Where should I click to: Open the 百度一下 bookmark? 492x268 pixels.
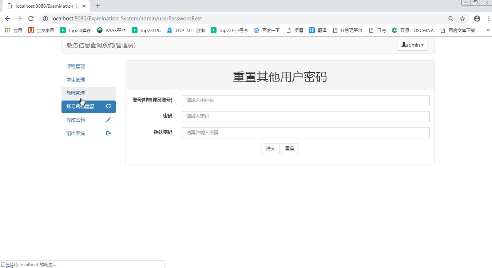[x=267, y=31]
